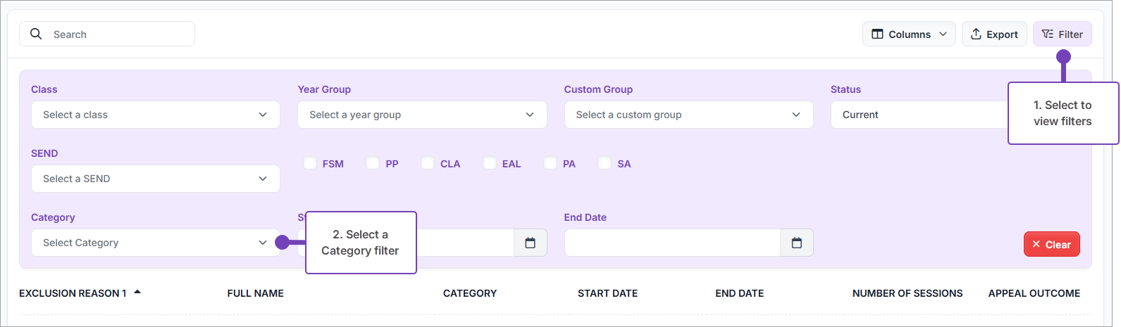This screenshot has width=1121, height=327.
Task: Expand the Select a SEND dropdown
Action: click(x=155, y=179)
